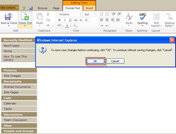This screenshot has height=134, width=176.
Task: Align text right
Action: [x=112, y=20]
